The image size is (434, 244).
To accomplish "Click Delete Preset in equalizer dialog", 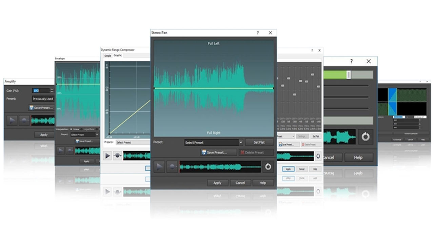I will [x=311, y=144].
